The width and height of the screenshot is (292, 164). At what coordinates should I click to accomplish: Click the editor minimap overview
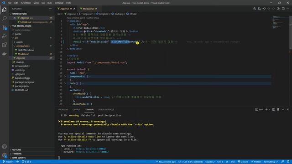pyautogui.click(x=280, y=22)
